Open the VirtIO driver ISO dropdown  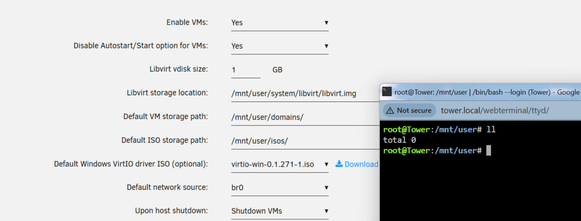pyautogui.click(x=280, y=164)
